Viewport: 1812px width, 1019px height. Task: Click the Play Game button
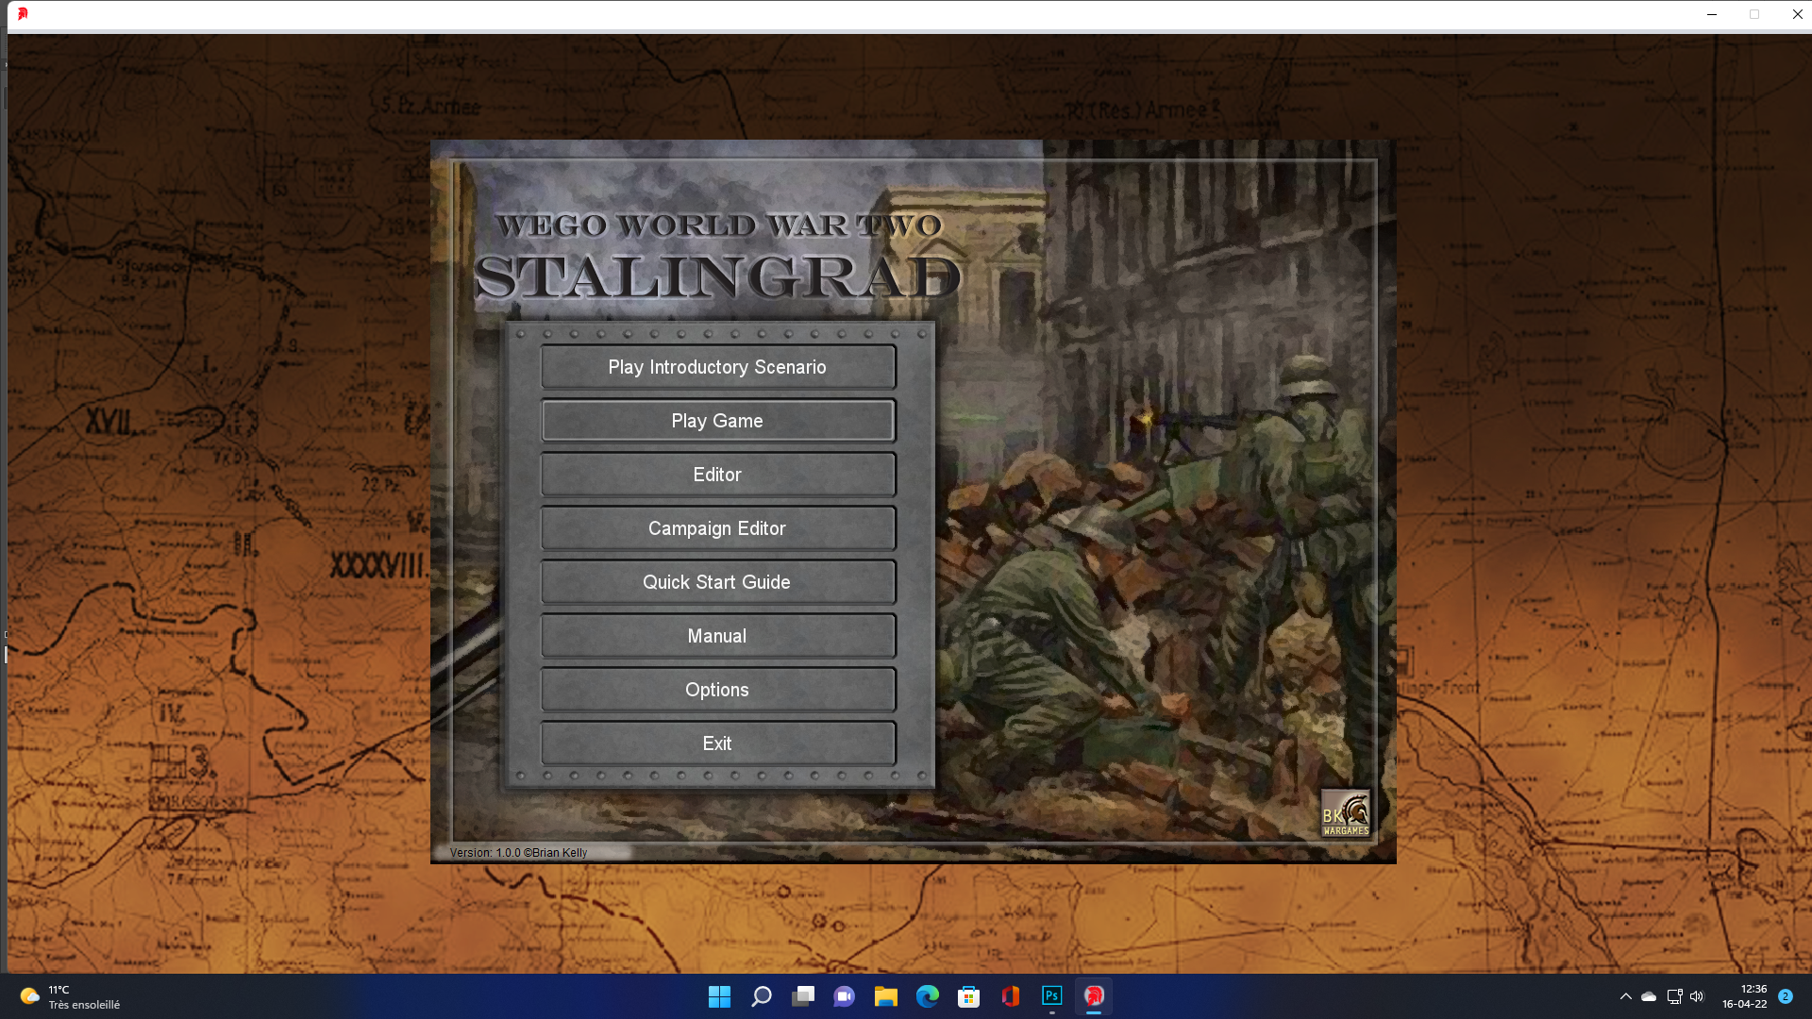coord(717,421)
